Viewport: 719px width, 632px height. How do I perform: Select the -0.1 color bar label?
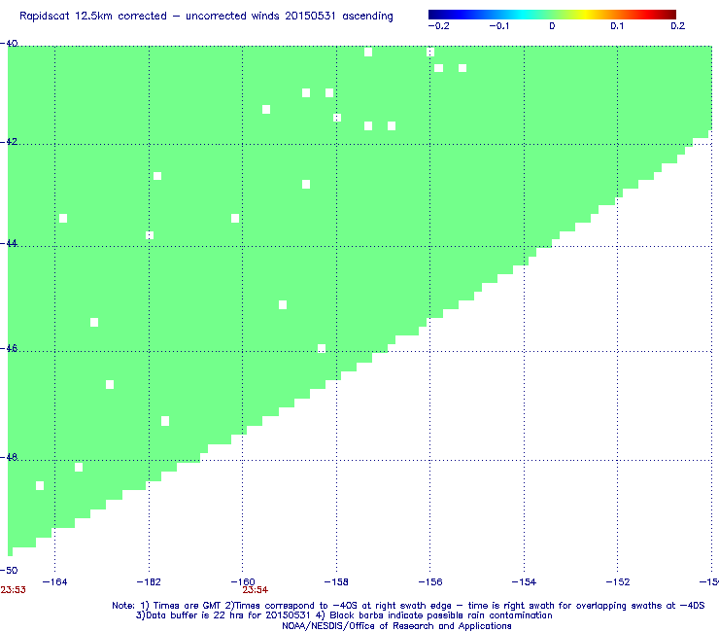coord(498,26)
